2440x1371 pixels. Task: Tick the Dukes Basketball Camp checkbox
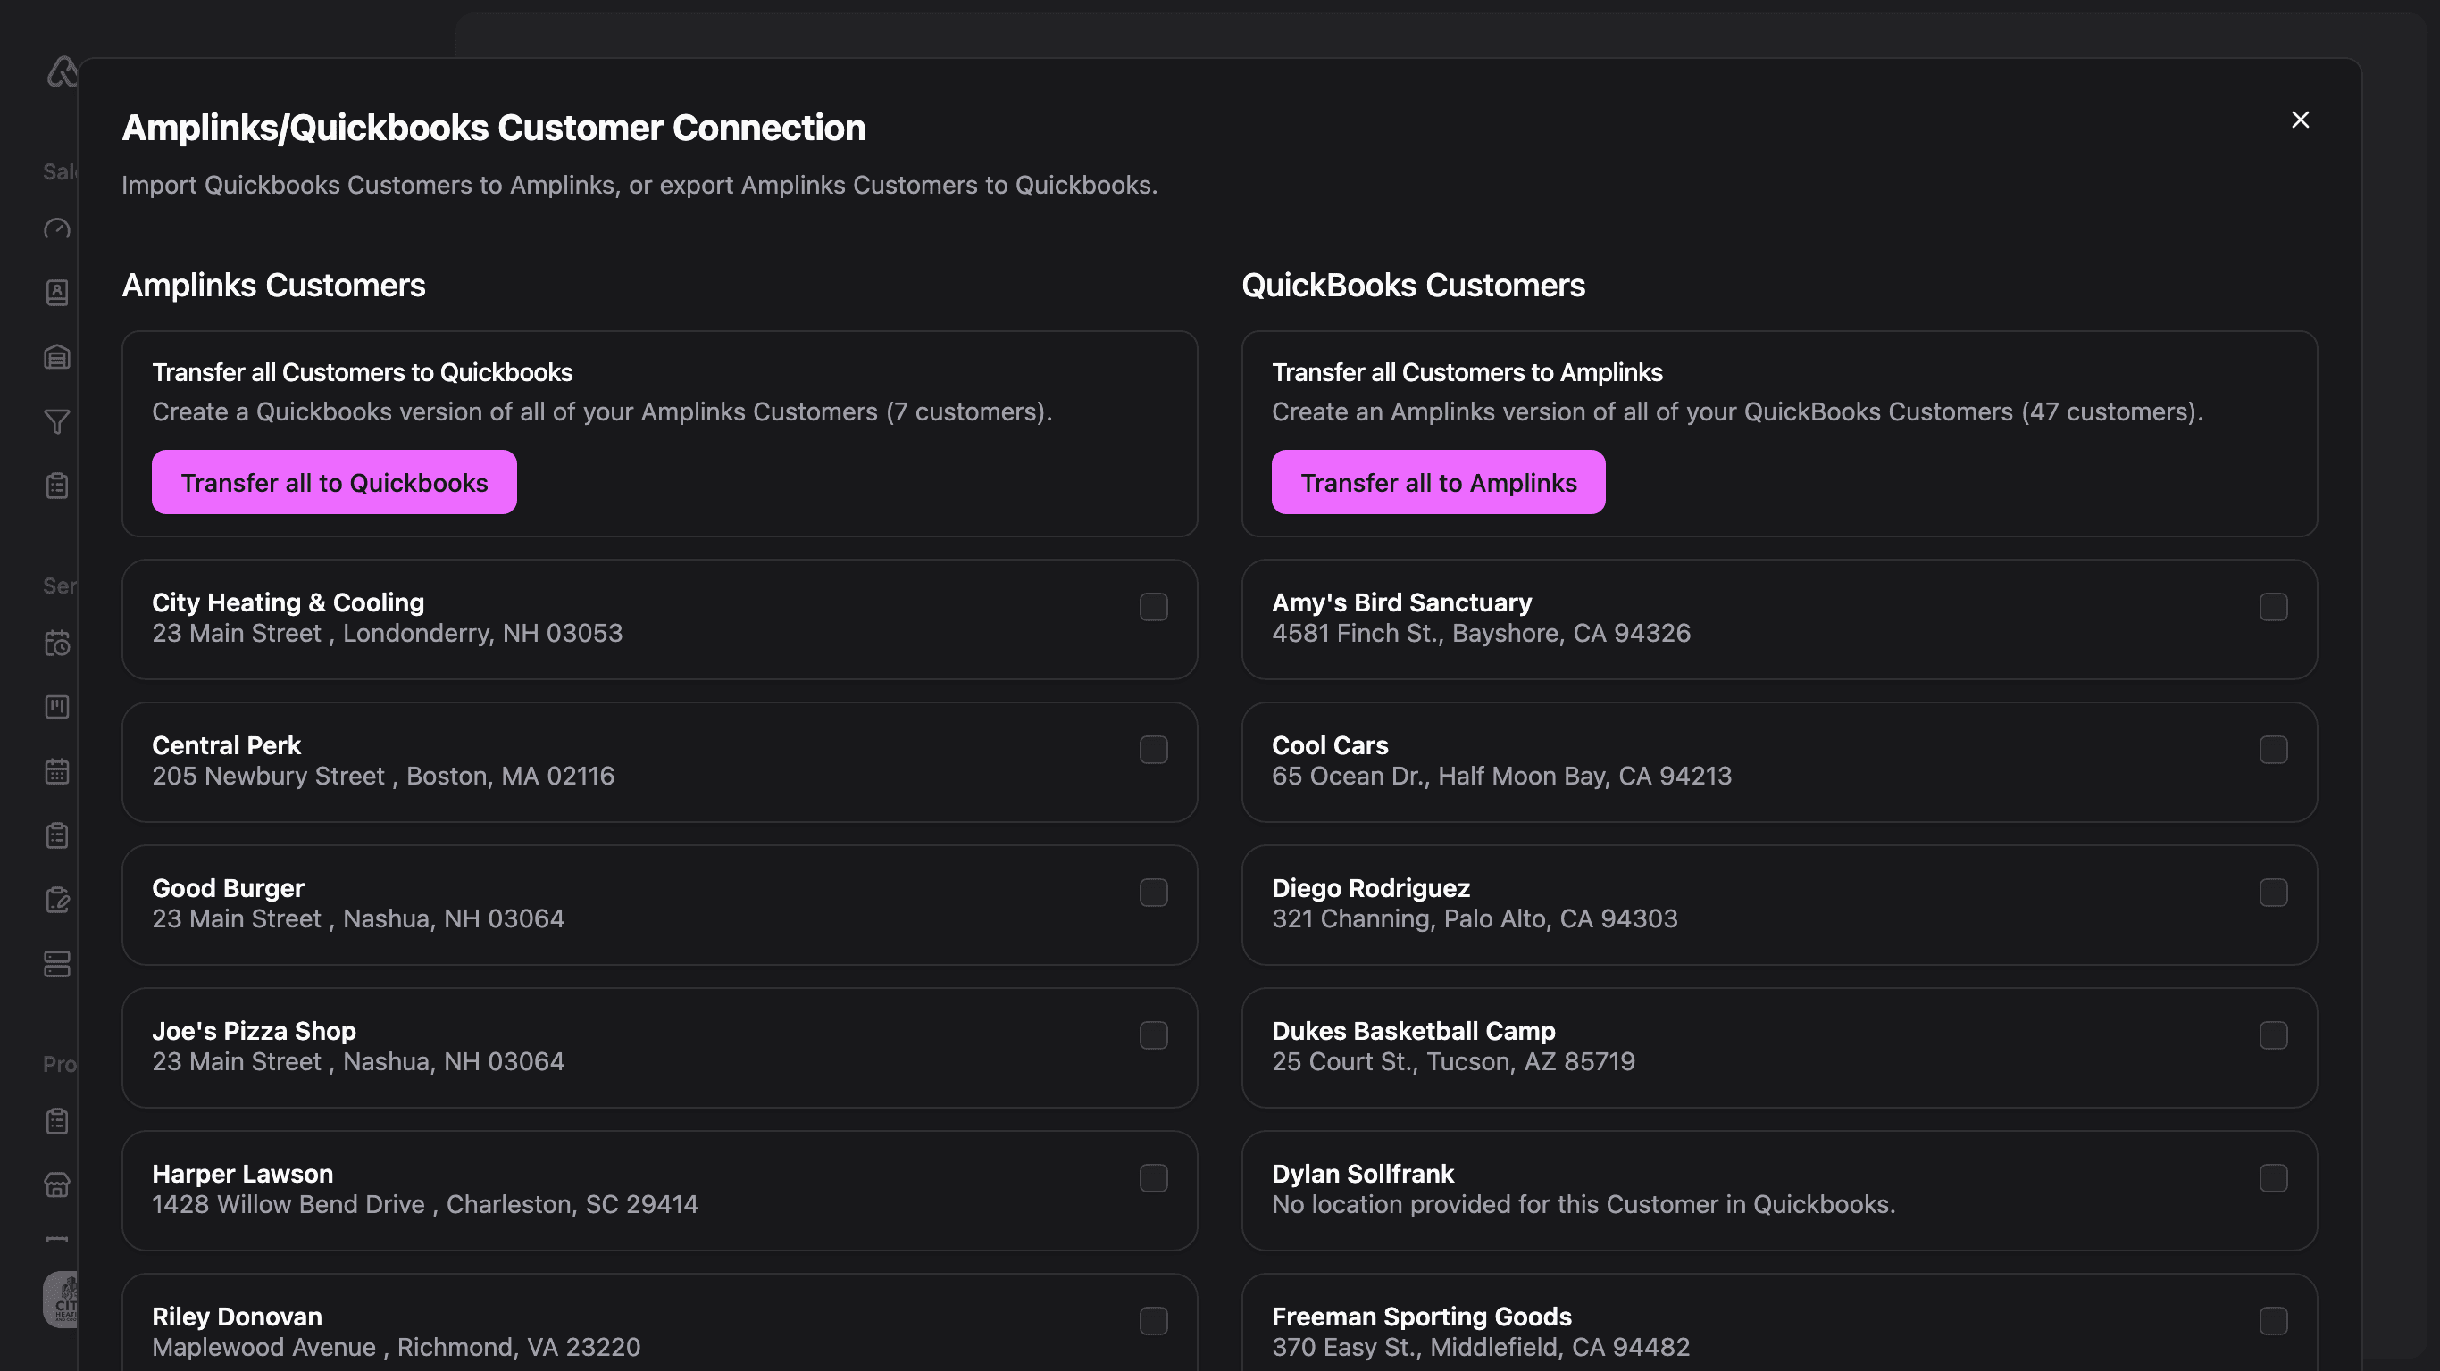(x=2272, y=1034)
